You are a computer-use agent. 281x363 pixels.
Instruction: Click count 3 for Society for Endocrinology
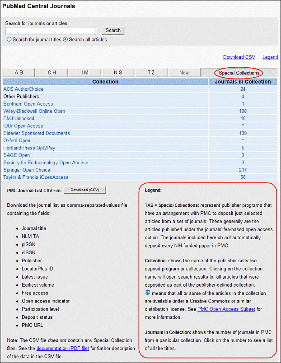click(243, 163)
